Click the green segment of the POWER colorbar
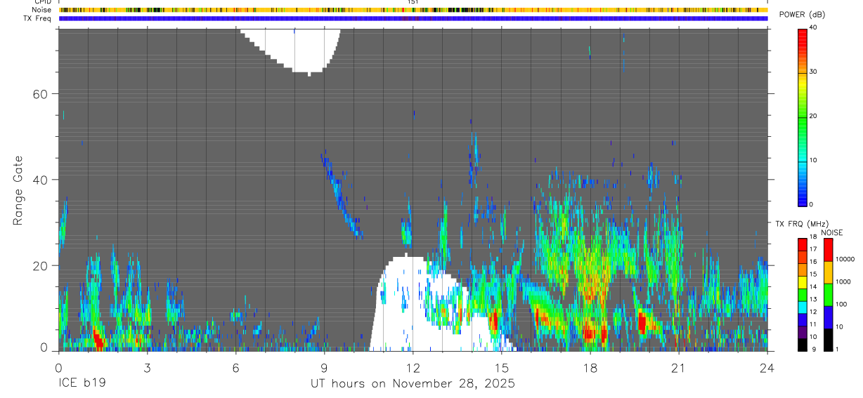The height and width of the screenshot is (398, 863). pyautogui.click(x=803, y=126)
